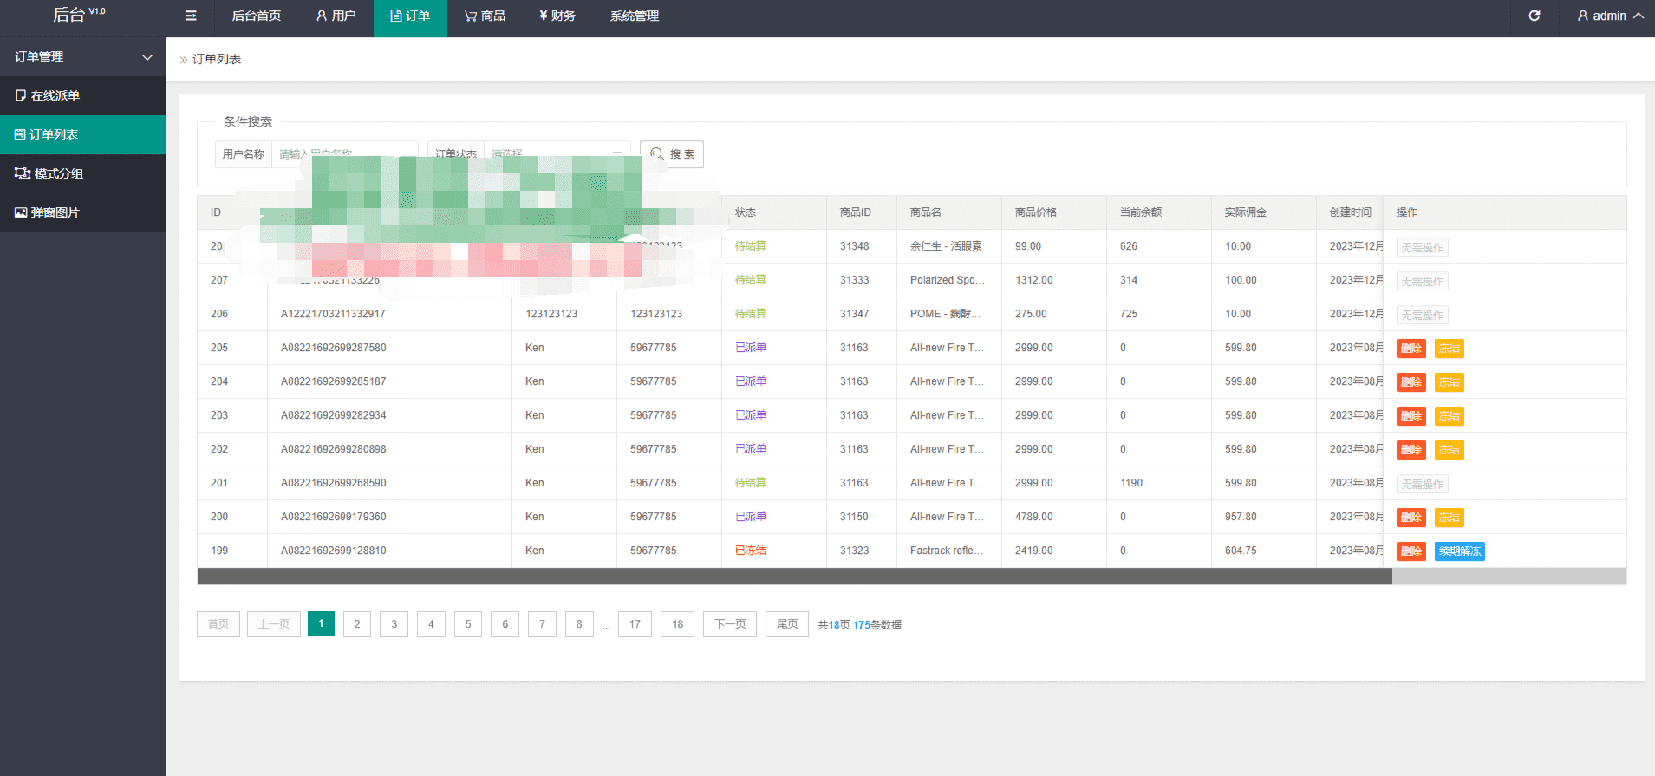Viewport: 1655px width, 776px height.
Task: Open 在线派单 from the sidebar
Action: [x=55, y=95]
